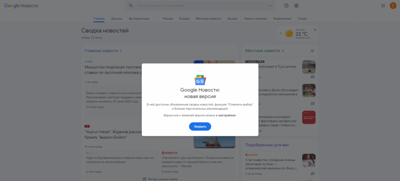Select the Вы подписаны tab
Viewport: 400px width, 181px height.
(139, 19)
